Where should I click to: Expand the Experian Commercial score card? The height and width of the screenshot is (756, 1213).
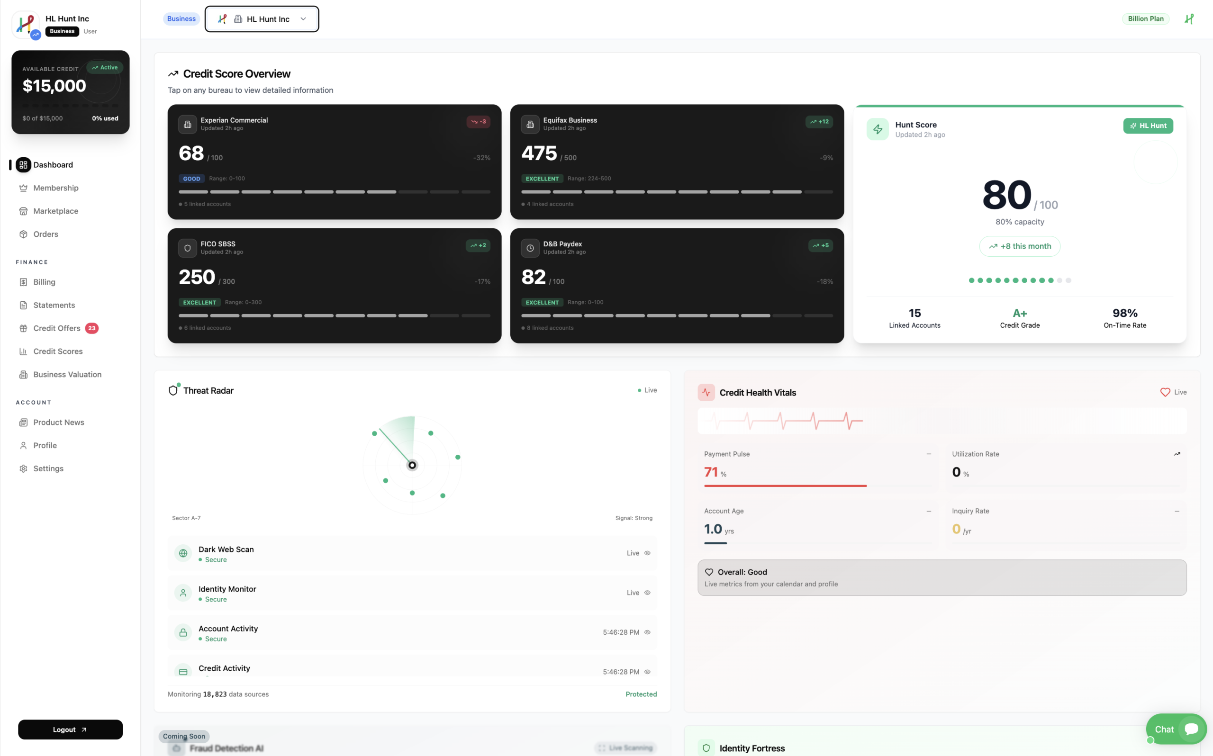pos(334,162)
